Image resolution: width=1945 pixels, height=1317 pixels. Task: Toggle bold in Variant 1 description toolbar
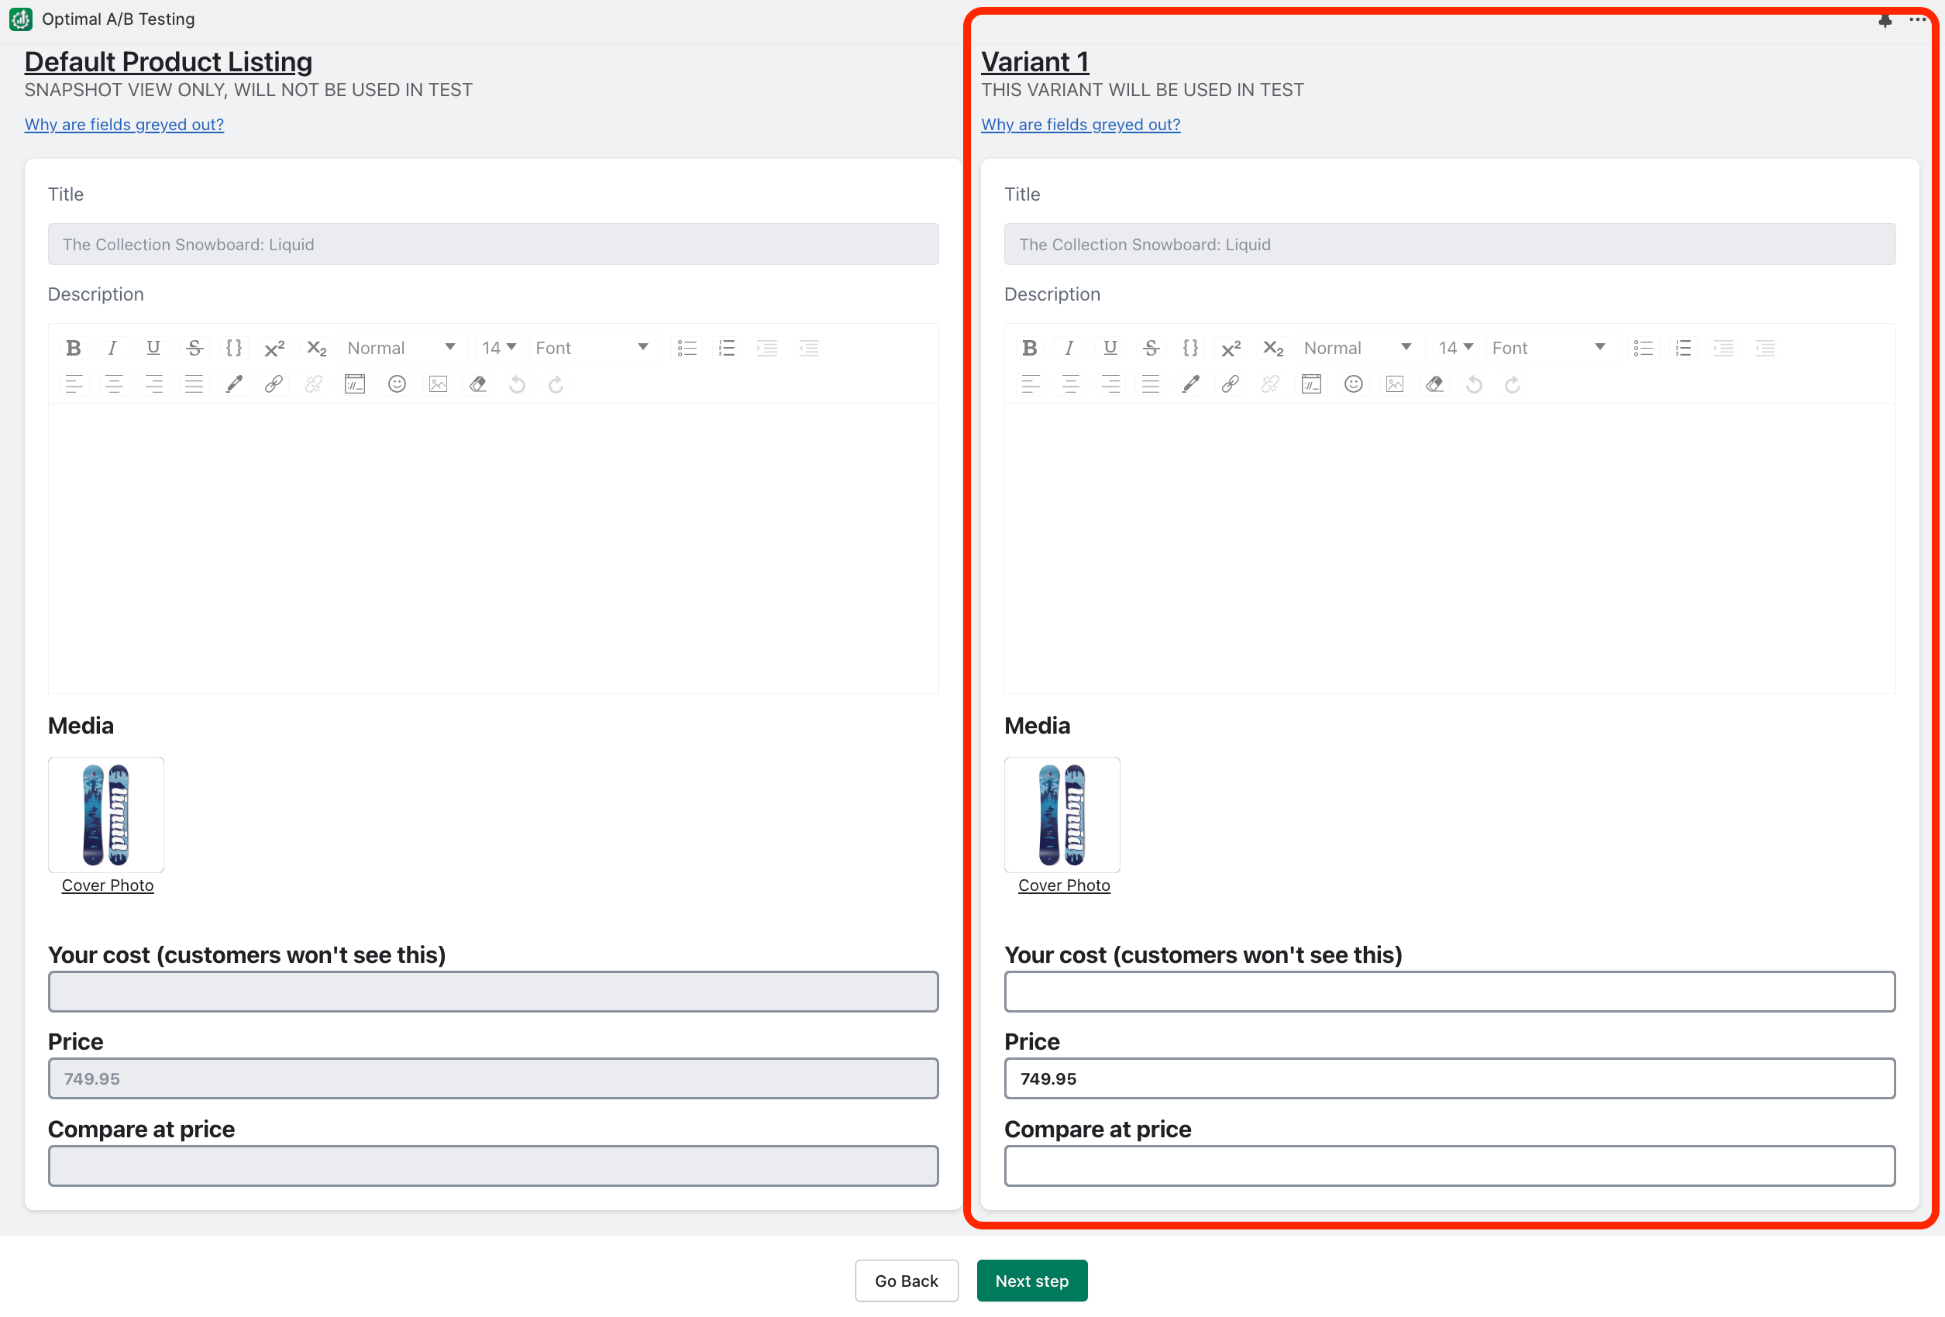click(1029, 348)
